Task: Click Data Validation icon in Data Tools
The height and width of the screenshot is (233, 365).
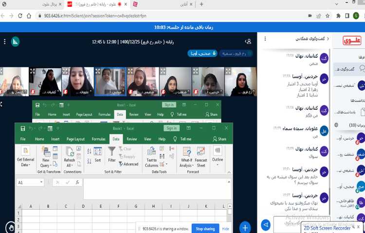Action: point(162,164)
